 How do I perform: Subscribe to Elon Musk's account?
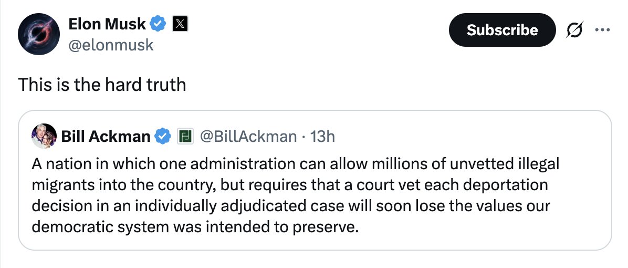pyautogui.click(x=502, y=30)
